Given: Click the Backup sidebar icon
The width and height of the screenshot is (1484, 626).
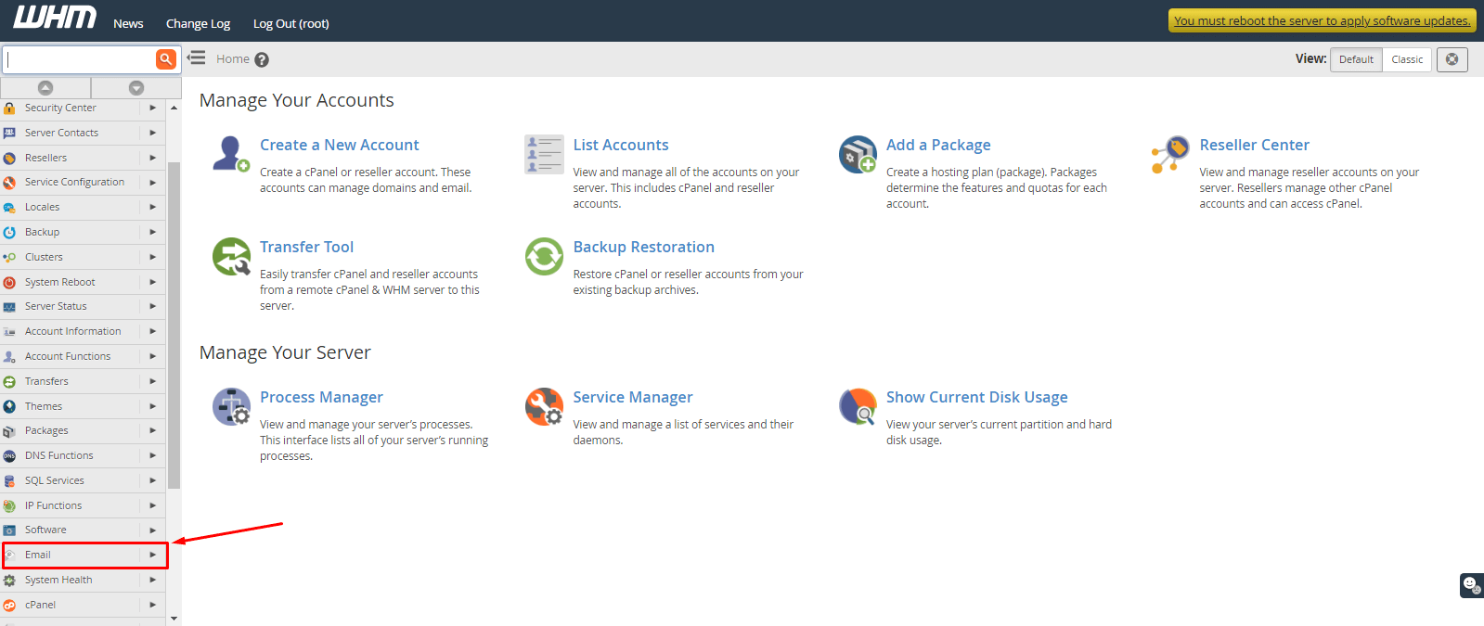Looking at the screenshot, I should [9, 232].
